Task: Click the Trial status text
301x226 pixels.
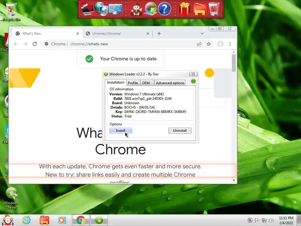Action: 128,116
